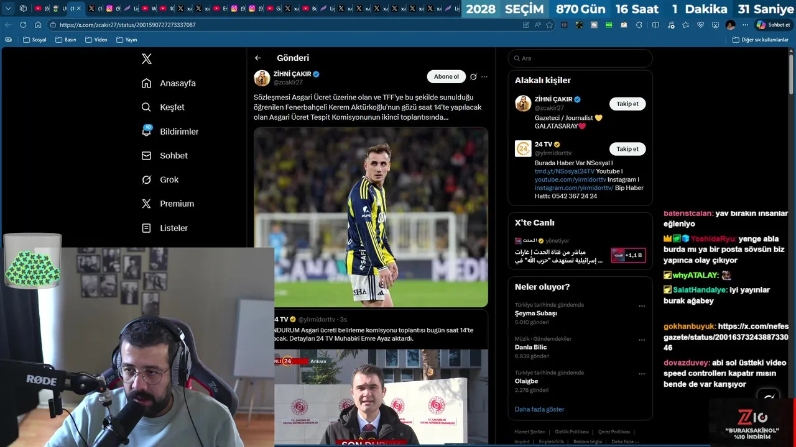Open 24 TV profile avatar in Alakalı kişiler
The image size is (796, 447).
[523, 149]
